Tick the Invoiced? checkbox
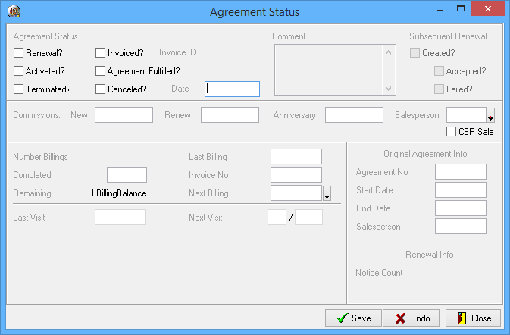This screenshot has width=510, height=335. tap(100, 53)
